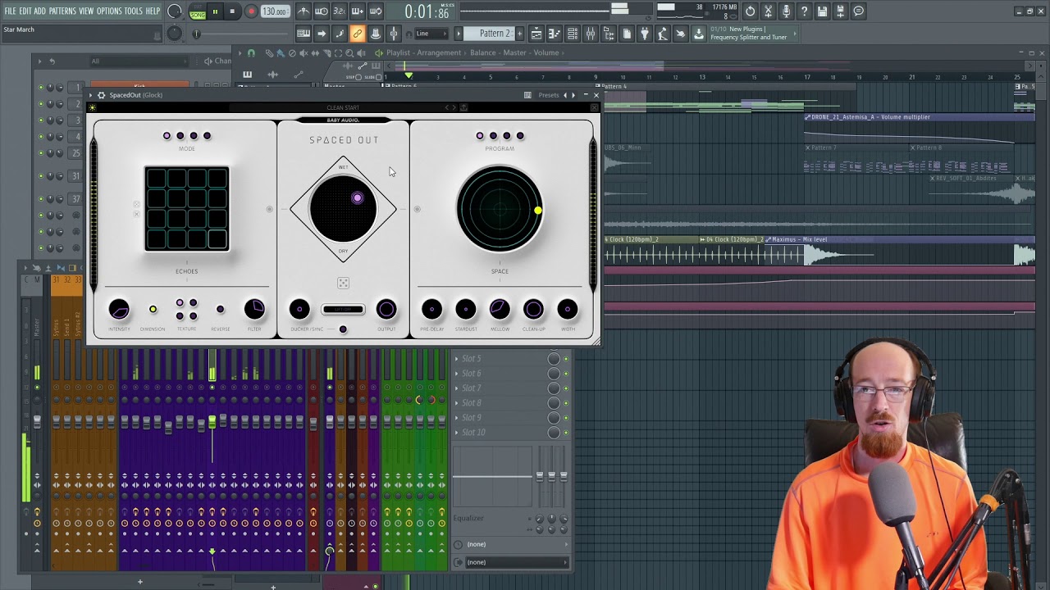Click the yellow Space position dot

pos(538,211)
